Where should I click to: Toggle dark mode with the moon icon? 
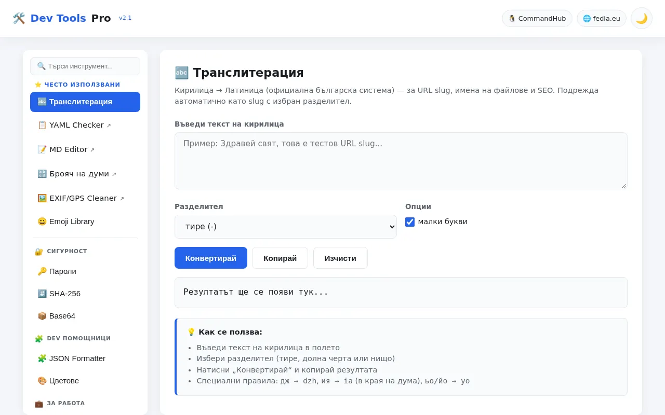pyautogui.click(x=642, y=18)
